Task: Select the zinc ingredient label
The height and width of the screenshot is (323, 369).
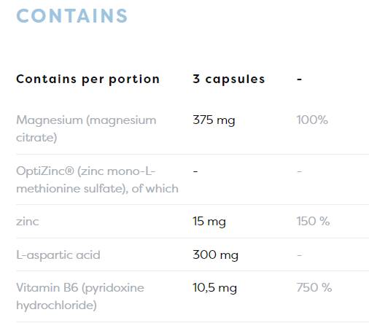Action: (x=28, y=222)
